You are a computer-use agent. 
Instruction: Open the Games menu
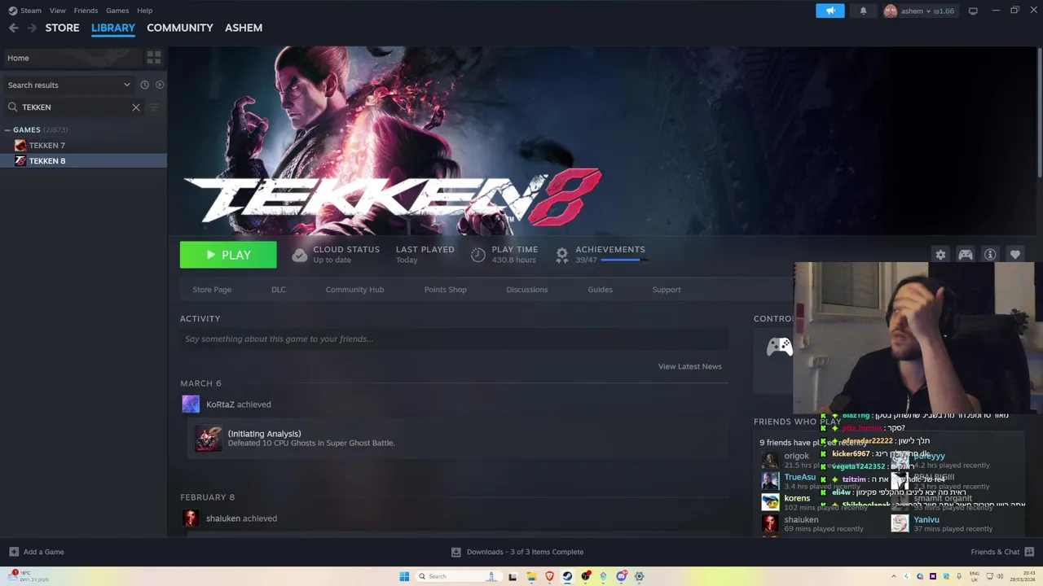coord(117,11)
